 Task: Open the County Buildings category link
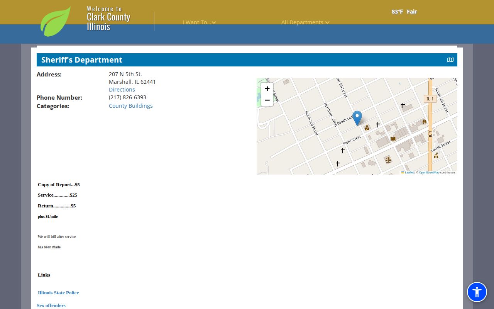pos(131,106)
